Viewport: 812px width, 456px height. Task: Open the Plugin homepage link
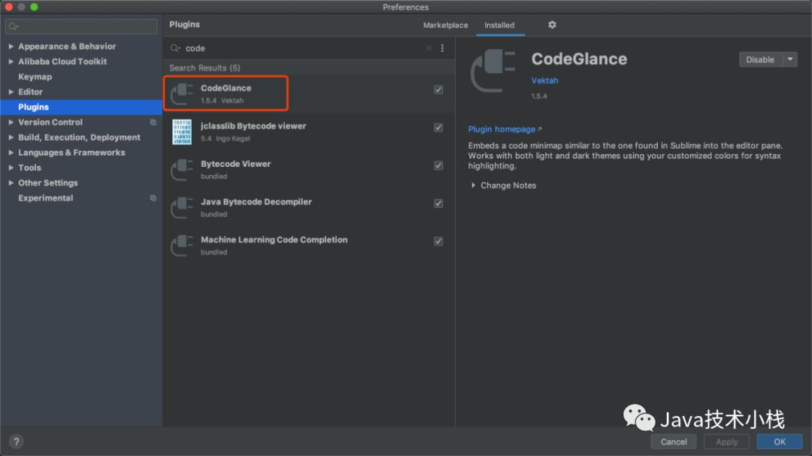pos(502,129)
